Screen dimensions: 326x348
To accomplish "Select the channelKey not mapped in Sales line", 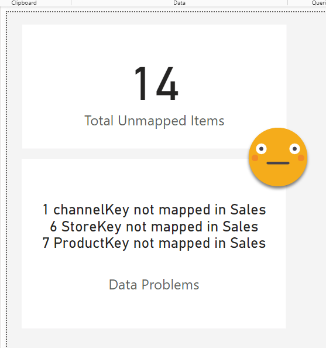I will (154, 210).
